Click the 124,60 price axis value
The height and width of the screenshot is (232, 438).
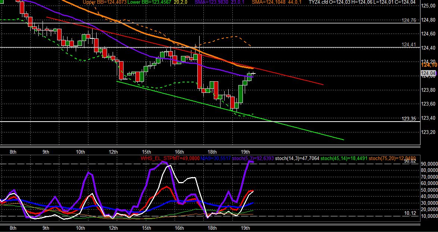pos(429,34)
